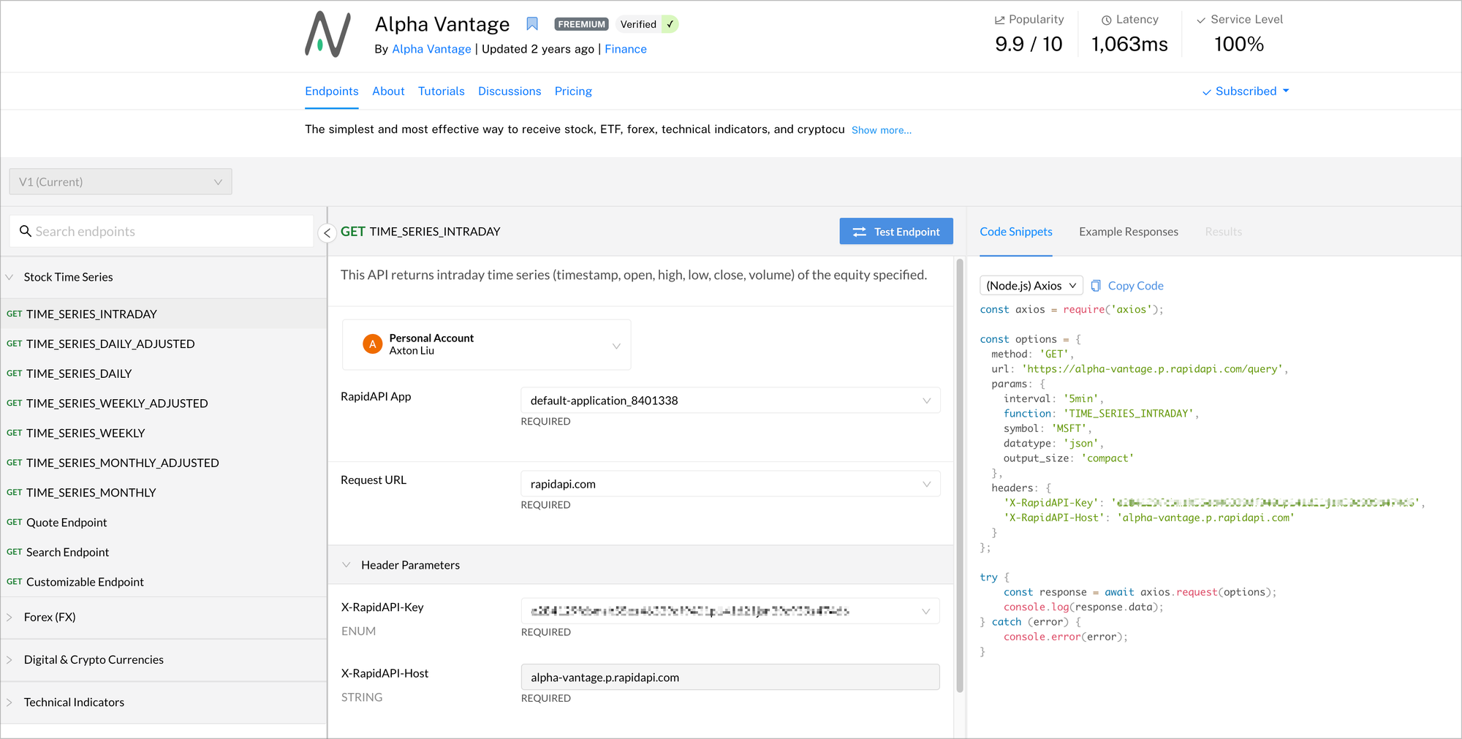Click the search magnifier icon
This screenshot has height=739, width=1462.
tap(26, 231)
